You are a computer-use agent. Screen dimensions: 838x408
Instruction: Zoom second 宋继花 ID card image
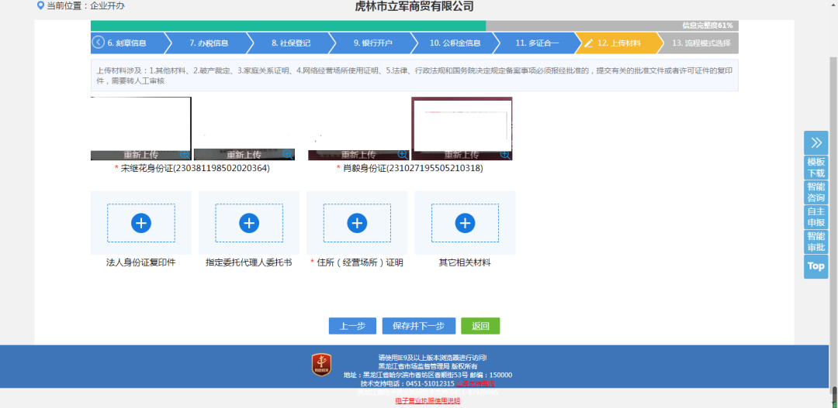click(288, 154)
